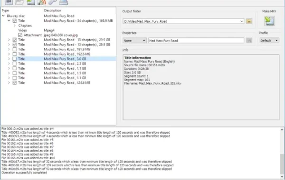Click log line 'File 00161.m2ts was added as title #5'
Image resolution: width=285 pixels, height=180 pixels.
point(28,140)
